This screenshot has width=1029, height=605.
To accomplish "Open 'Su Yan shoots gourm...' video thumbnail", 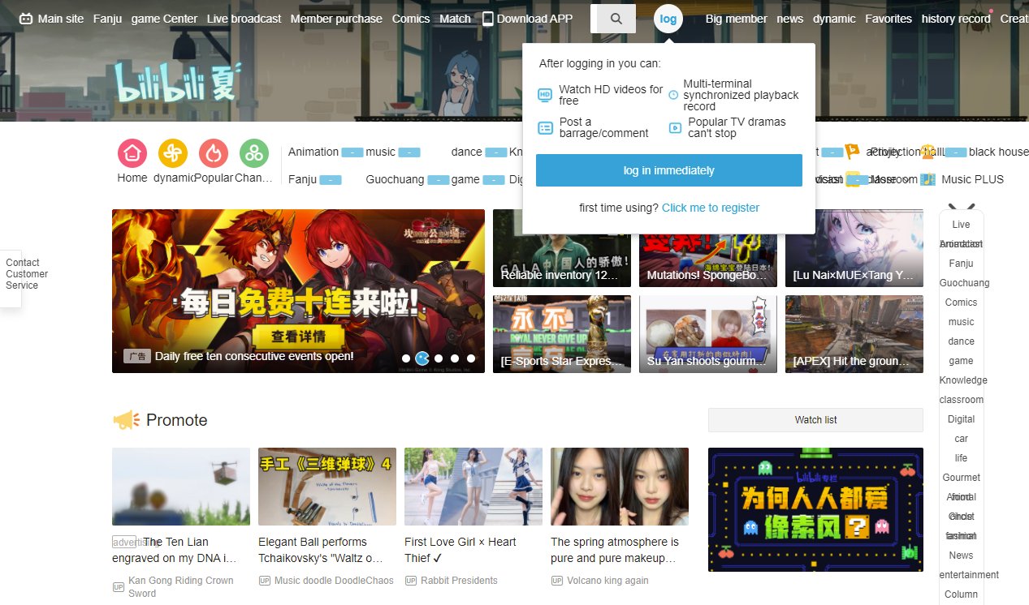I will (708, 334).
